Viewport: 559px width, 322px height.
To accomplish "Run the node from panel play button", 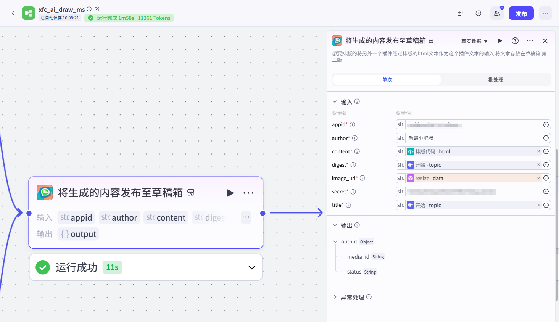I will (x=500, y=41).
